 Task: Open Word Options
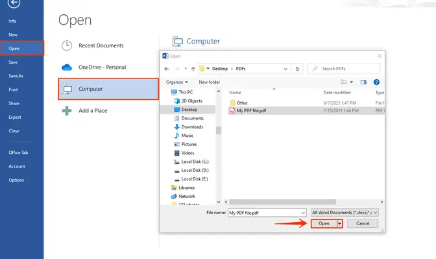tap(16, 180)
